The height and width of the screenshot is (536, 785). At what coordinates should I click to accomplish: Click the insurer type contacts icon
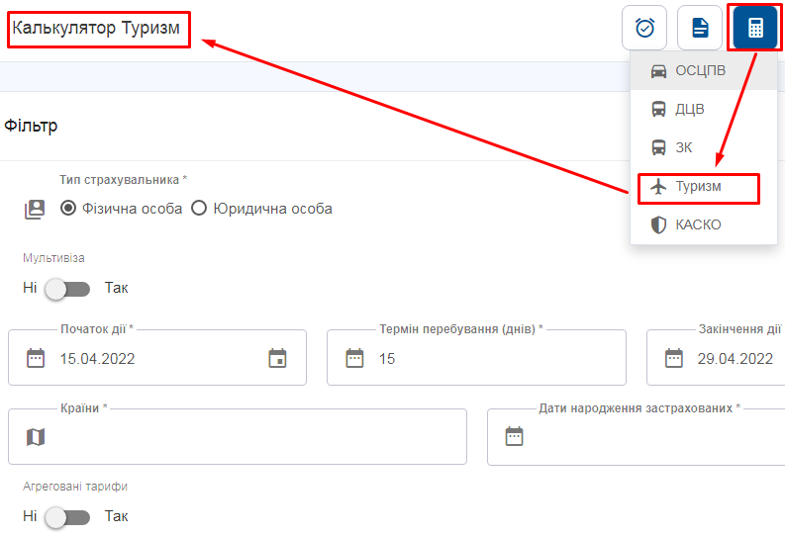tap(35, 209)
